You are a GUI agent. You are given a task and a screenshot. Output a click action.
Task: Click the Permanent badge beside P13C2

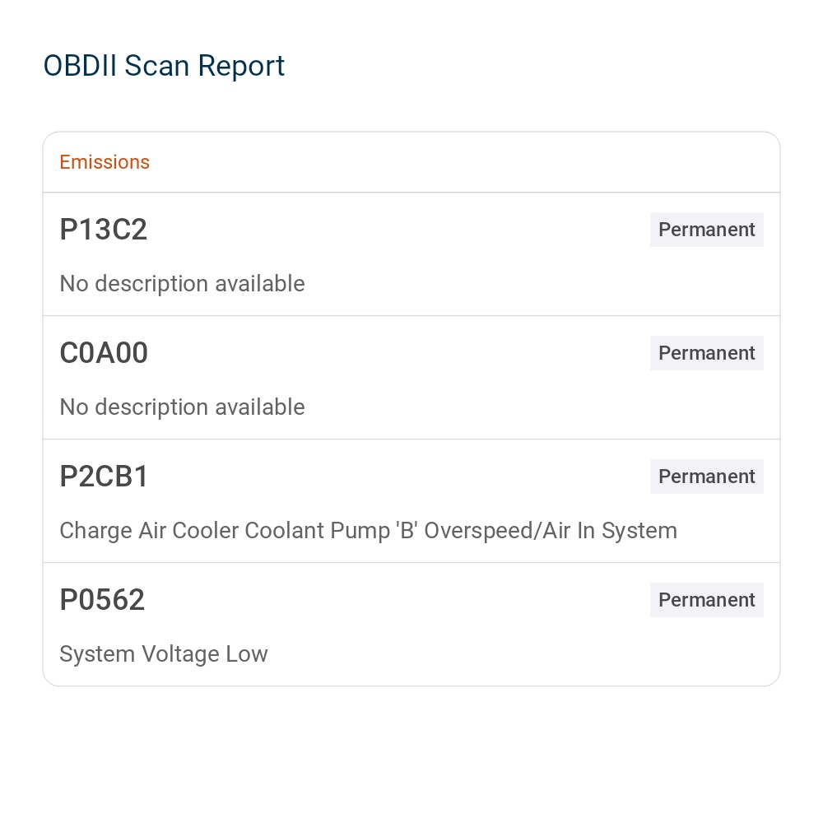[706, 230]
